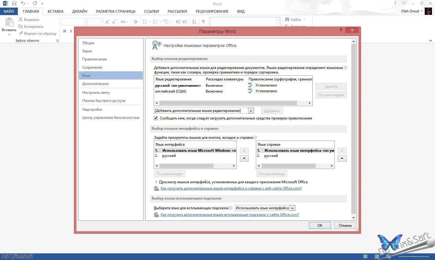Move help language down with arrow button
Viewport: 435px width, 260px height.
[x=342, y=158]
